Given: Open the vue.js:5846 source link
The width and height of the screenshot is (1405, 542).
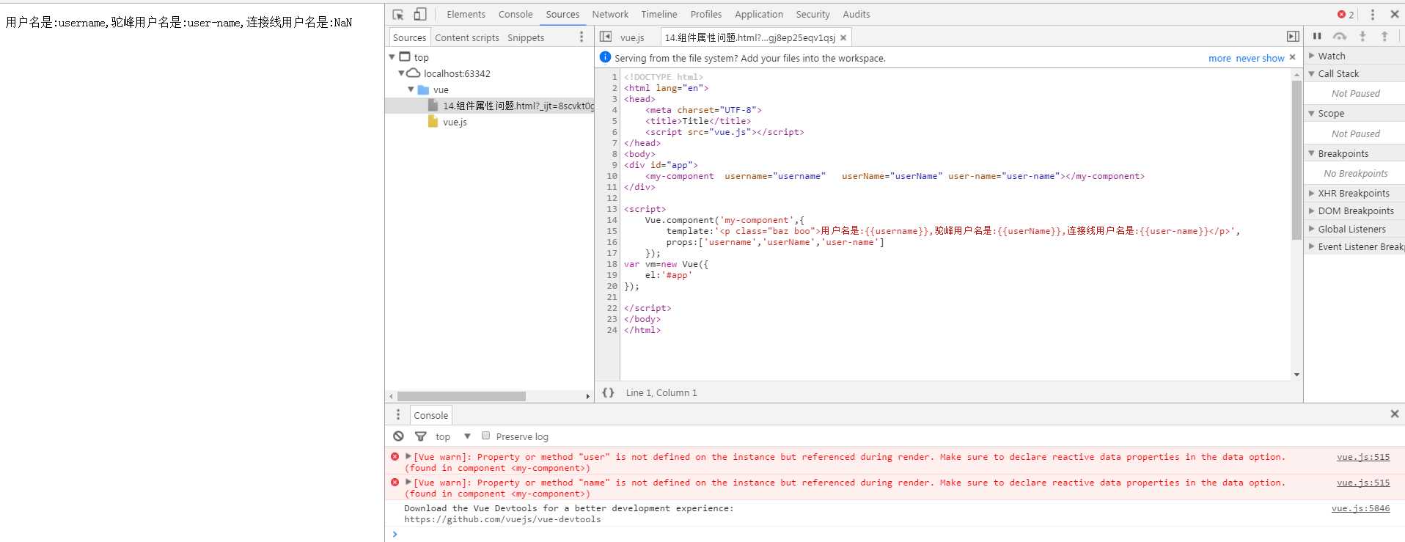Looking at the screenshot, I should tap(1361, 508).
